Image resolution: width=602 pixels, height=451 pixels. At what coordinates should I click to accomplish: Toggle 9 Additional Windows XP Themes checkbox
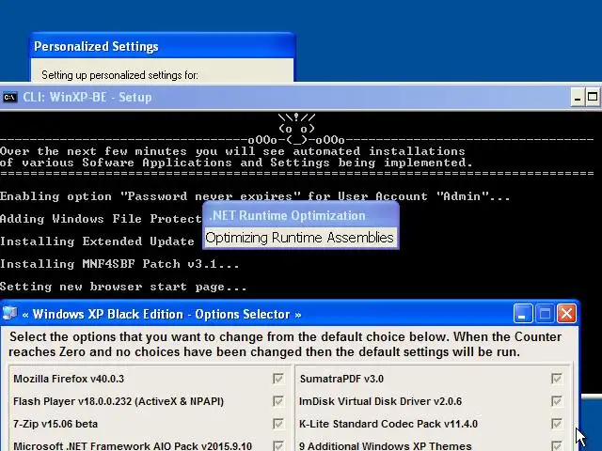(557, 445)
